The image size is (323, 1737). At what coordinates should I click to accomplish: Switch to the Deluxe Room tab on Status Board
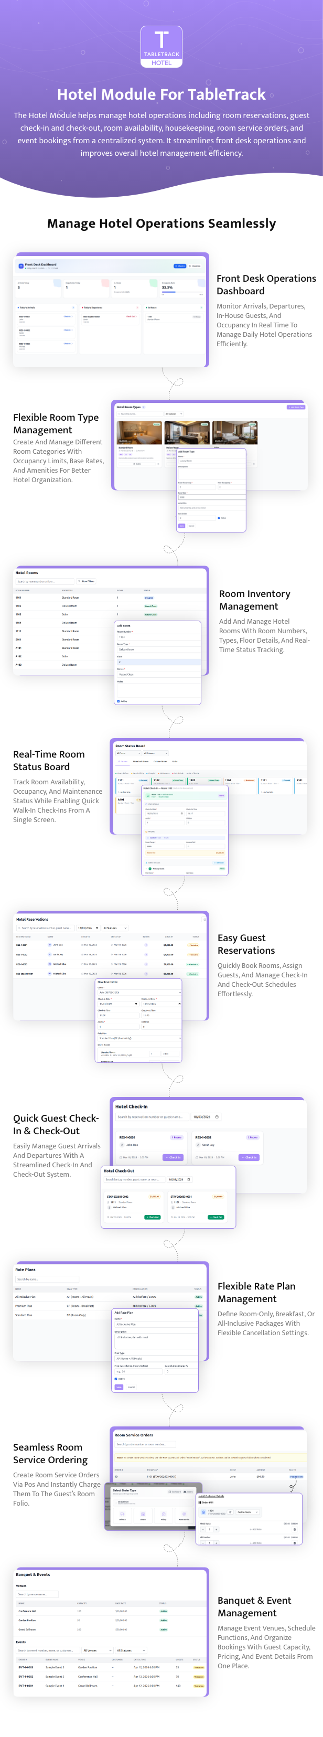coord(160,761)
